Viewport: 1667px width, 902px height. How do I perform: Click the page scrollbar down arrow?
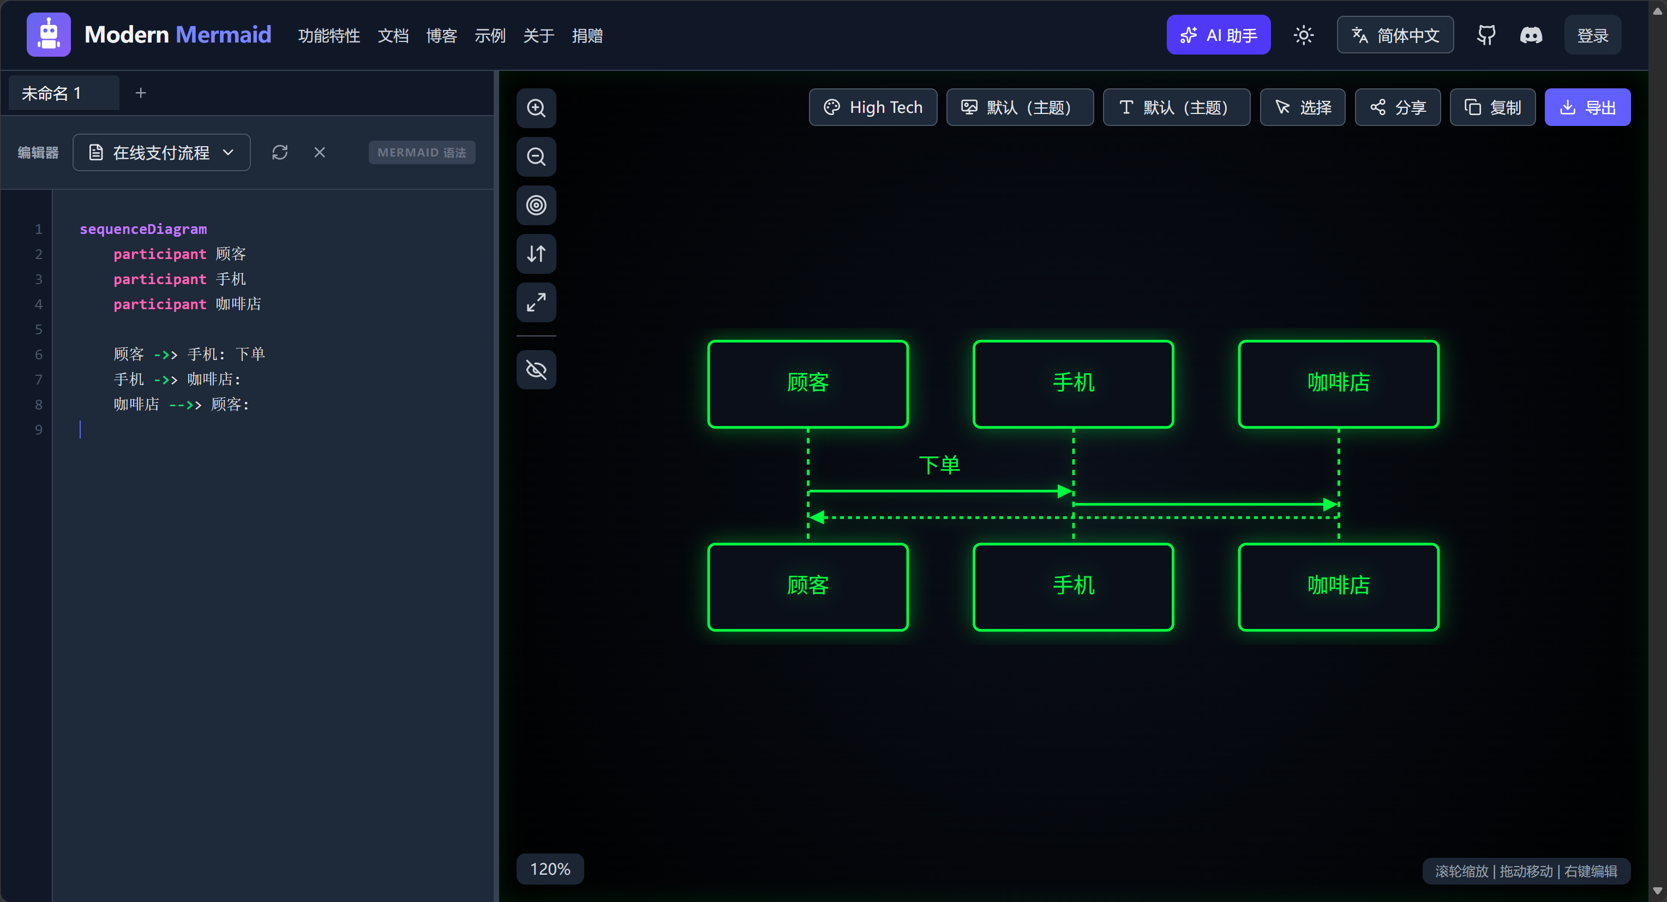pos(1657,892)
